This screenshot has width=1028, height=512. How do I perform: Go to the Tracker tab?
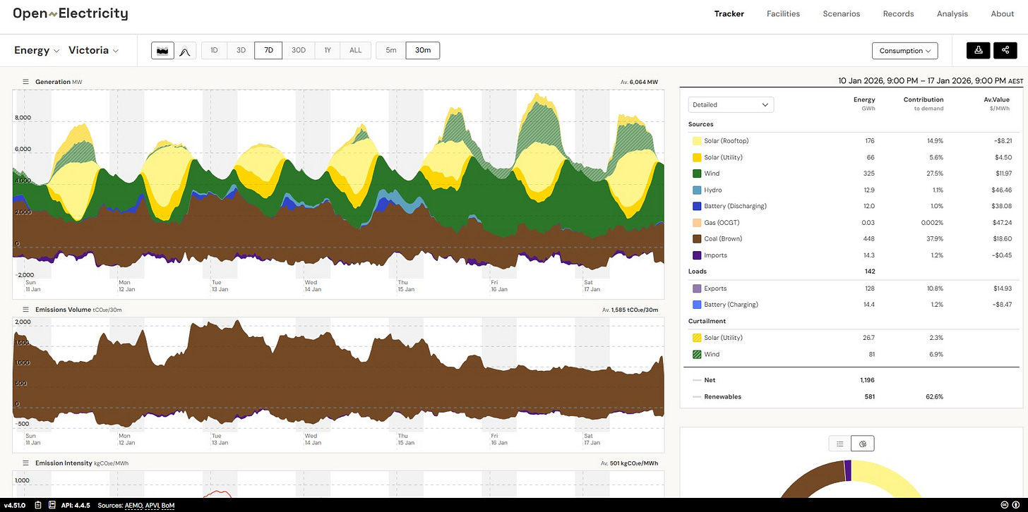point(729,13)
